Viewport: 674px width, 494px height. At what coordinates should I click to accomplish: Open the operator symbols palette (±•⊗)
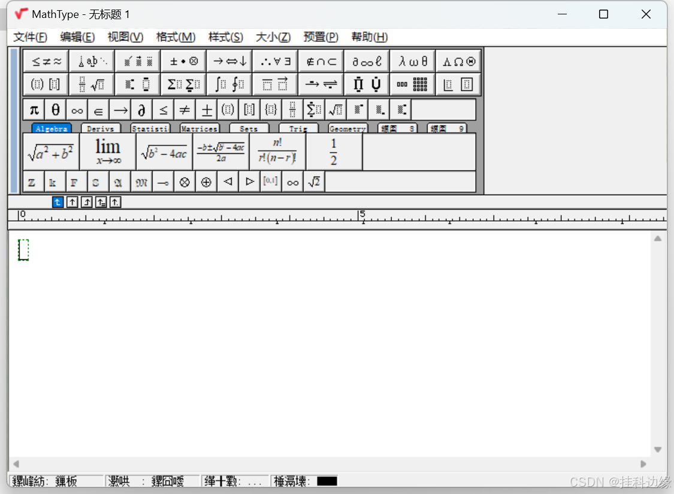(x=183, y=62)
